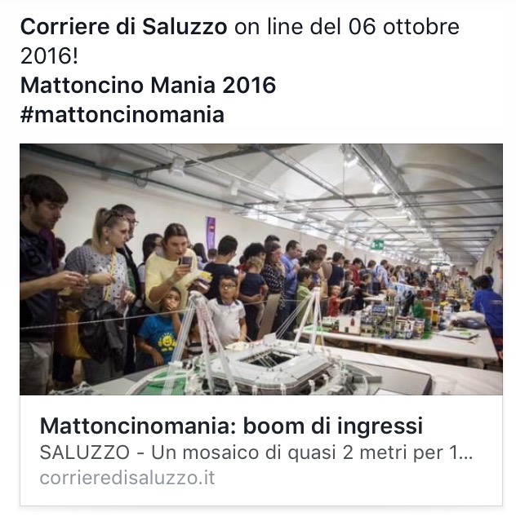
Task: Tap the #mattoncinomania hashtag
Action: tap(122, 115)
